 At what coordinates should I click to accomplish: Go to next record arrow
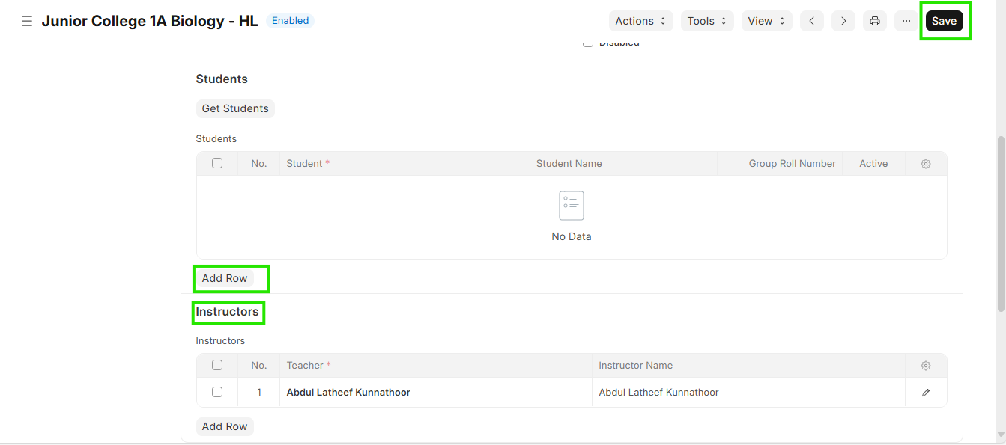coord(843,21)
